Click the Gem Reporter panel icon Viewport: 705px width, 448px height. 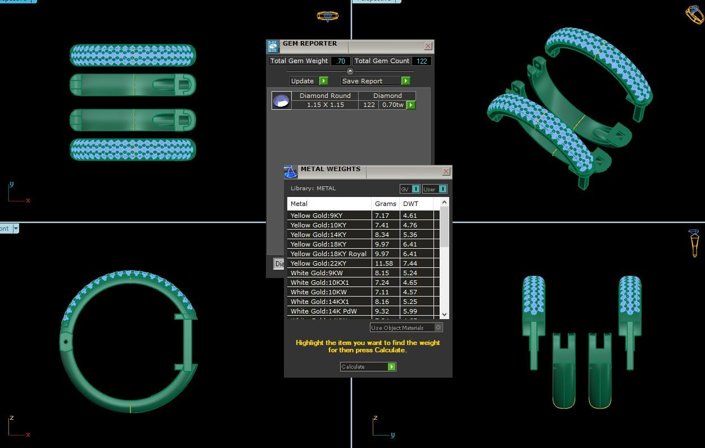[273, 47]
